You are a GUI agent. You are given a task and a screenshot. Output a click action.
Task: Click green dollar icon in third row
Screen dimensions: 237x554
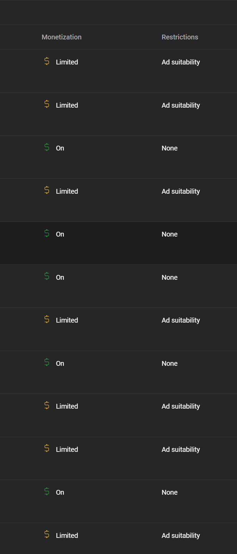47,147
